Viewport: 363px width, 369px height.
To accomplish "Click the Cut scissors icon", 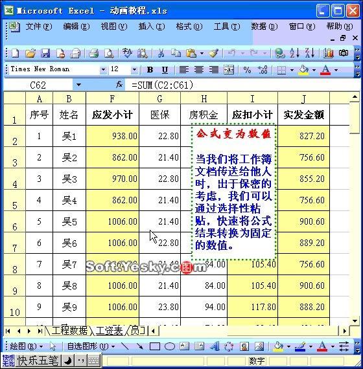I will point(161,53).
